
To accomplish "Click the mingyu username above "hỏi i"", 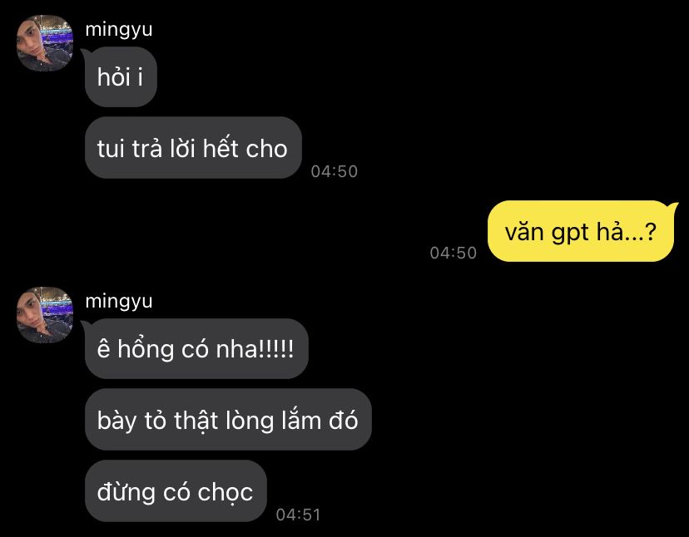I will click(119, 30).
